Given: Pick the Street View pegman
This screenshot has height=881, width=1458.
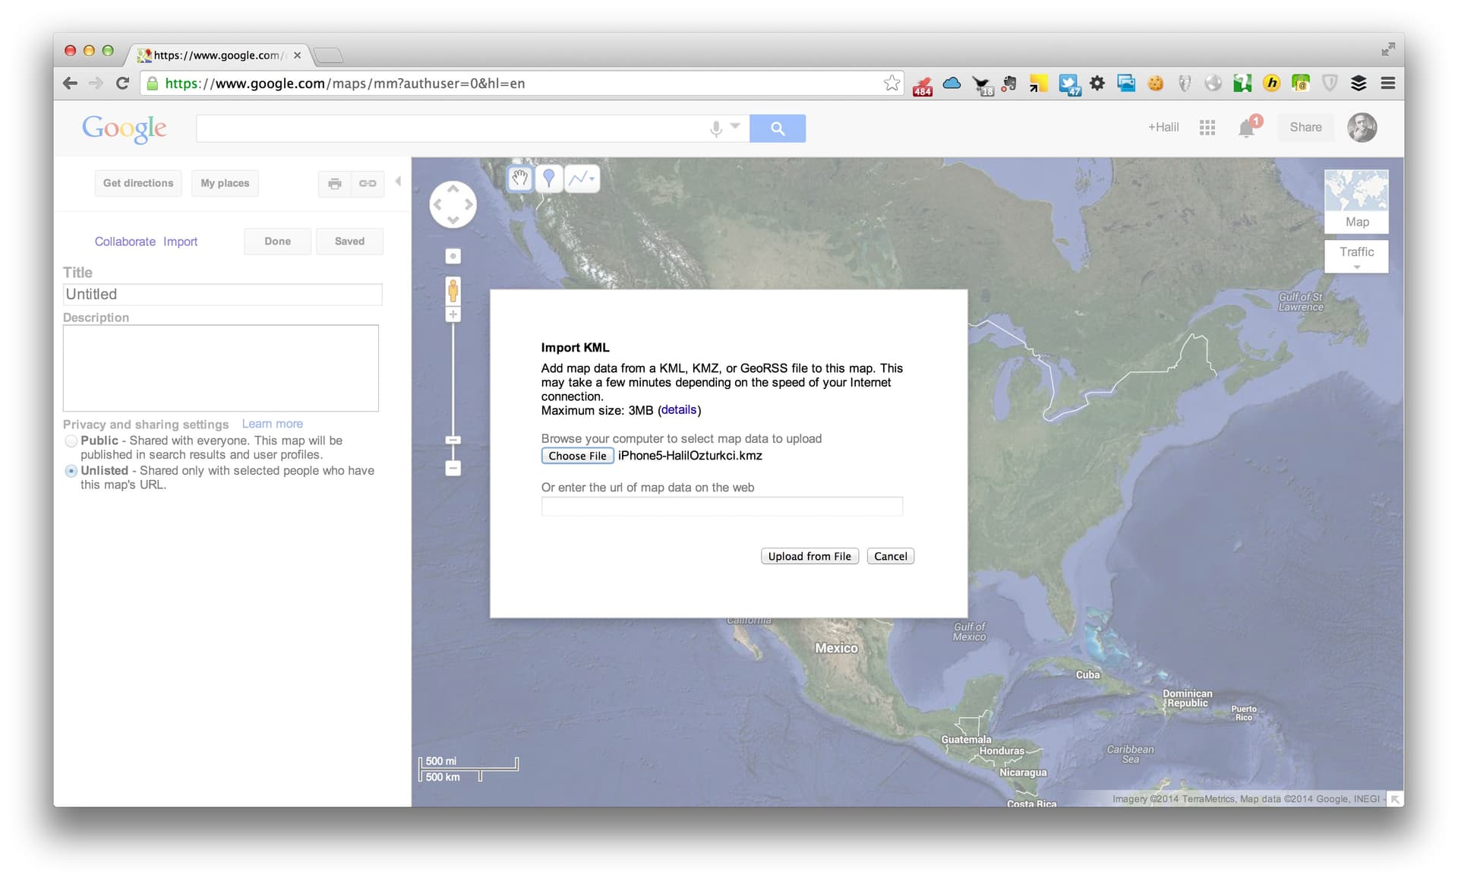Looking at the screenshot, I should pos(453,291).
